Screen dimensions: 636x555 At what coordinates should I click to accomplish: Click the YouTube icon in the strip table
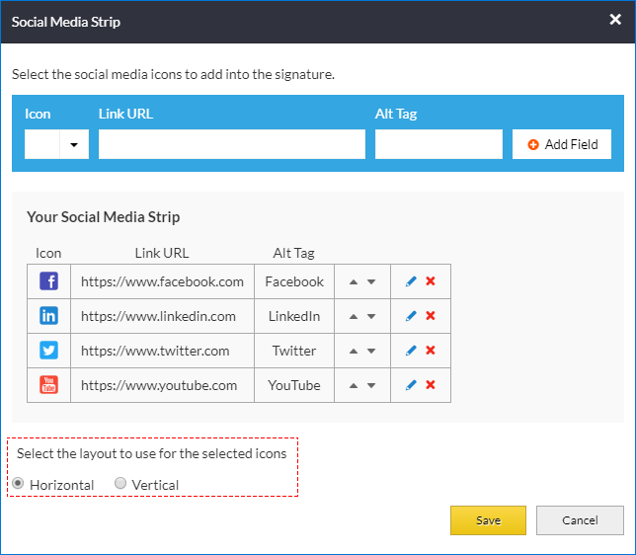point(48,384)
